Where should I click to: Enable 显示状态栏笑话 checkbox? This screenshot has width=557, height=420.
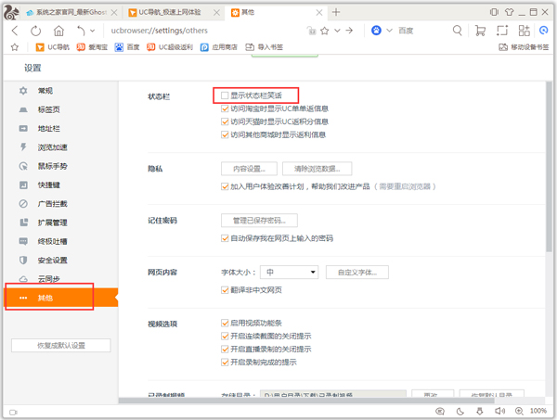[225, 95]
